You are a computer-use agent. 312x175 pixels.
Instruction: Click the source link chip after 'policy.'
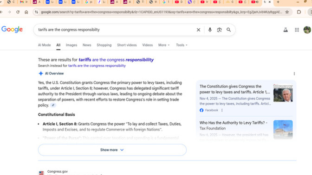pyautogui.click(x=53, y=105)
